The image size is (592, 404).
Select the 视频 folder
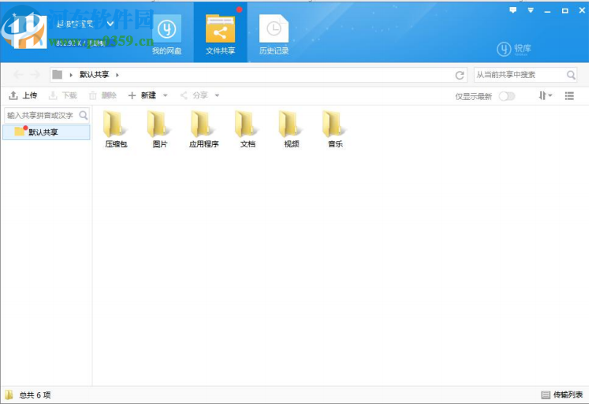(292, 129)
